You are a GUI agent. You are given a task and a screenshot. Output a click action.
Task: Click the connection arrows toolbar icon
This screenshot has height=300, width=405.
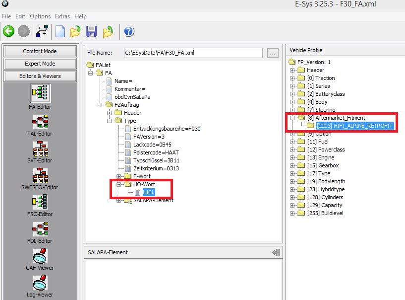42,32
